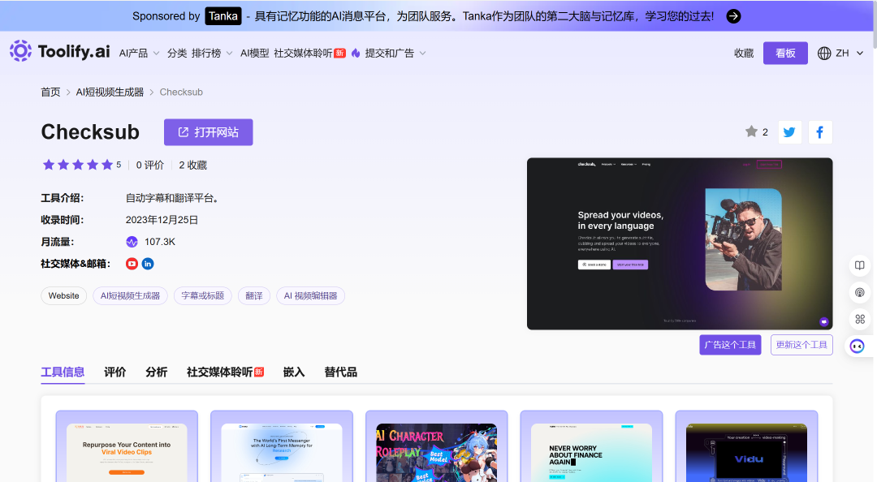Viewport: 877px width, 482px height.
Task: Share Checksub on Twitter
Action: [x=790, y=132]
